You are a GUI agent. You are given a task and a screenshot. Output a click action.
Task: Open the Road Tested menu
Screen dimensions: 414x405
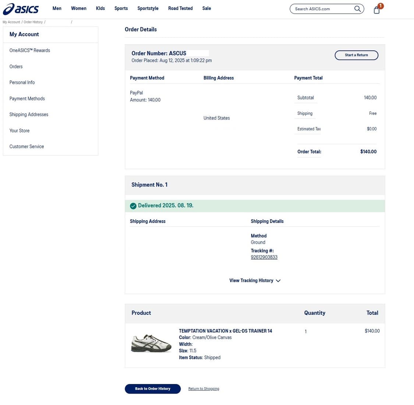(x=180, y=8)
